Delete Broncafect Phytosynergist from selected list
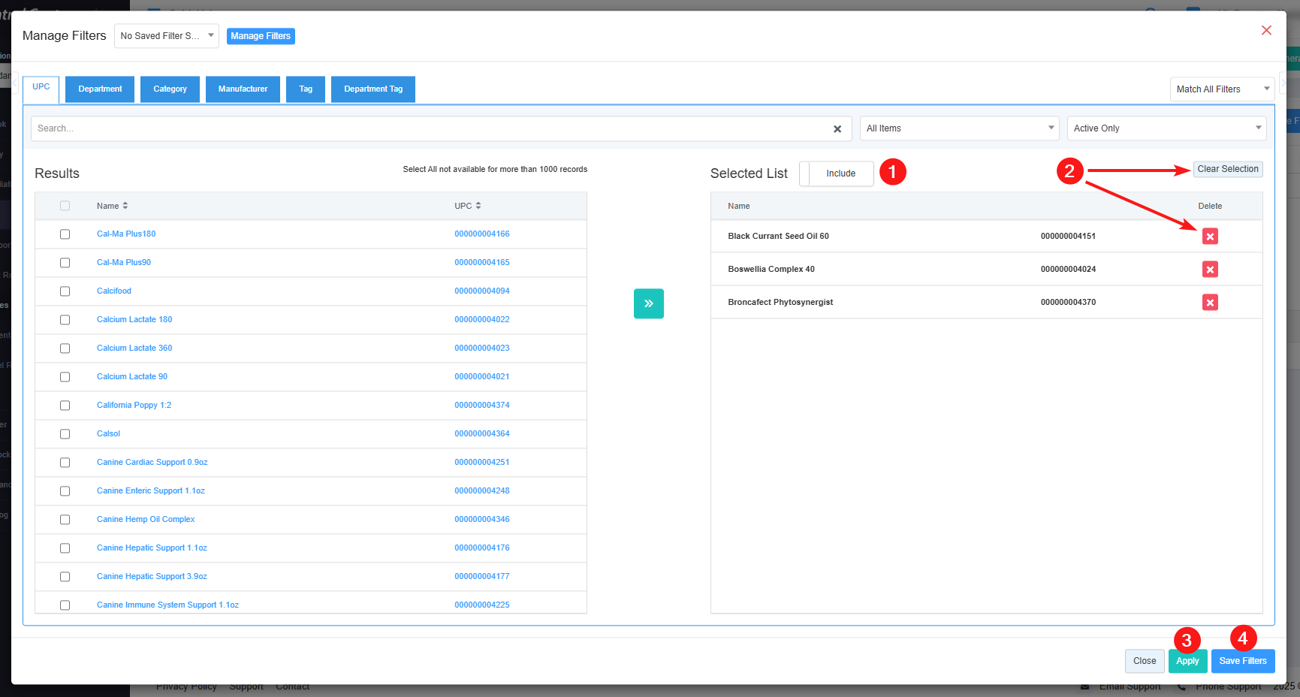Viewport: 1300px width, 697px height. (1209, 303)
